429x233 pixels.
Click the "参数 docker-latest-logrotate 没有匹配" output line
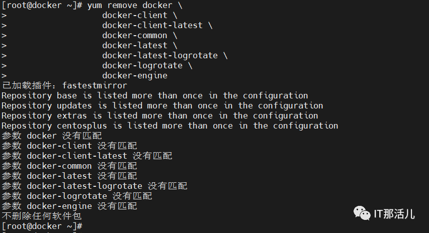94,186
